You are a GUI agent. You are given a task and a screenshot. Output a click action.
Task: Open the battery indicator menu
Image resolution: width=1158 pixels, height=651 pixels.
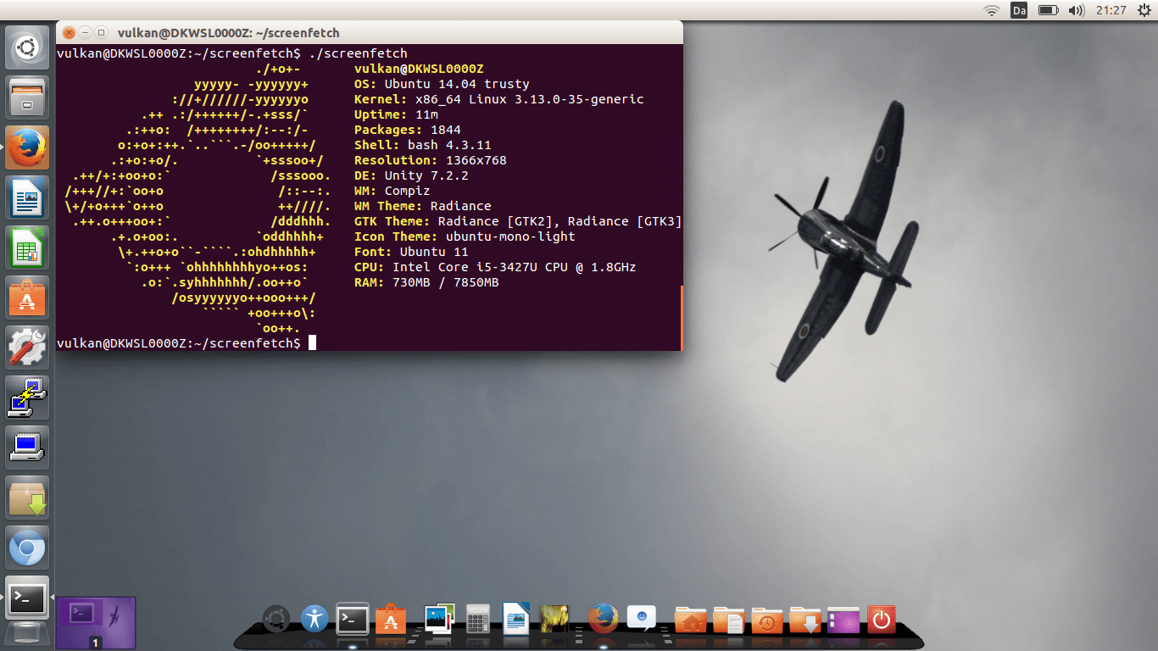pos(1048,10)
